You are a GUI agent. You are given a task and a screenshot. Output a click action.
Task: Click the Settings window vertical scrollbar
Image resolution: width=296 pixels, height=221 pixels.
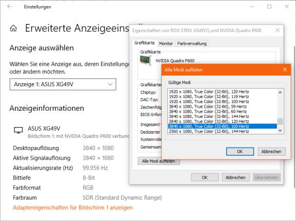coord(295,117)
